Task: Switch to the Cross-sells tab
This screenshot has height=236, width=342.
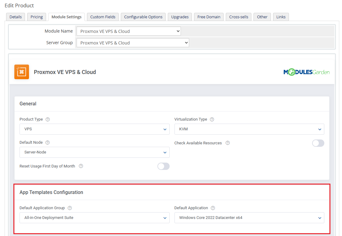Action: coord(239,17)
